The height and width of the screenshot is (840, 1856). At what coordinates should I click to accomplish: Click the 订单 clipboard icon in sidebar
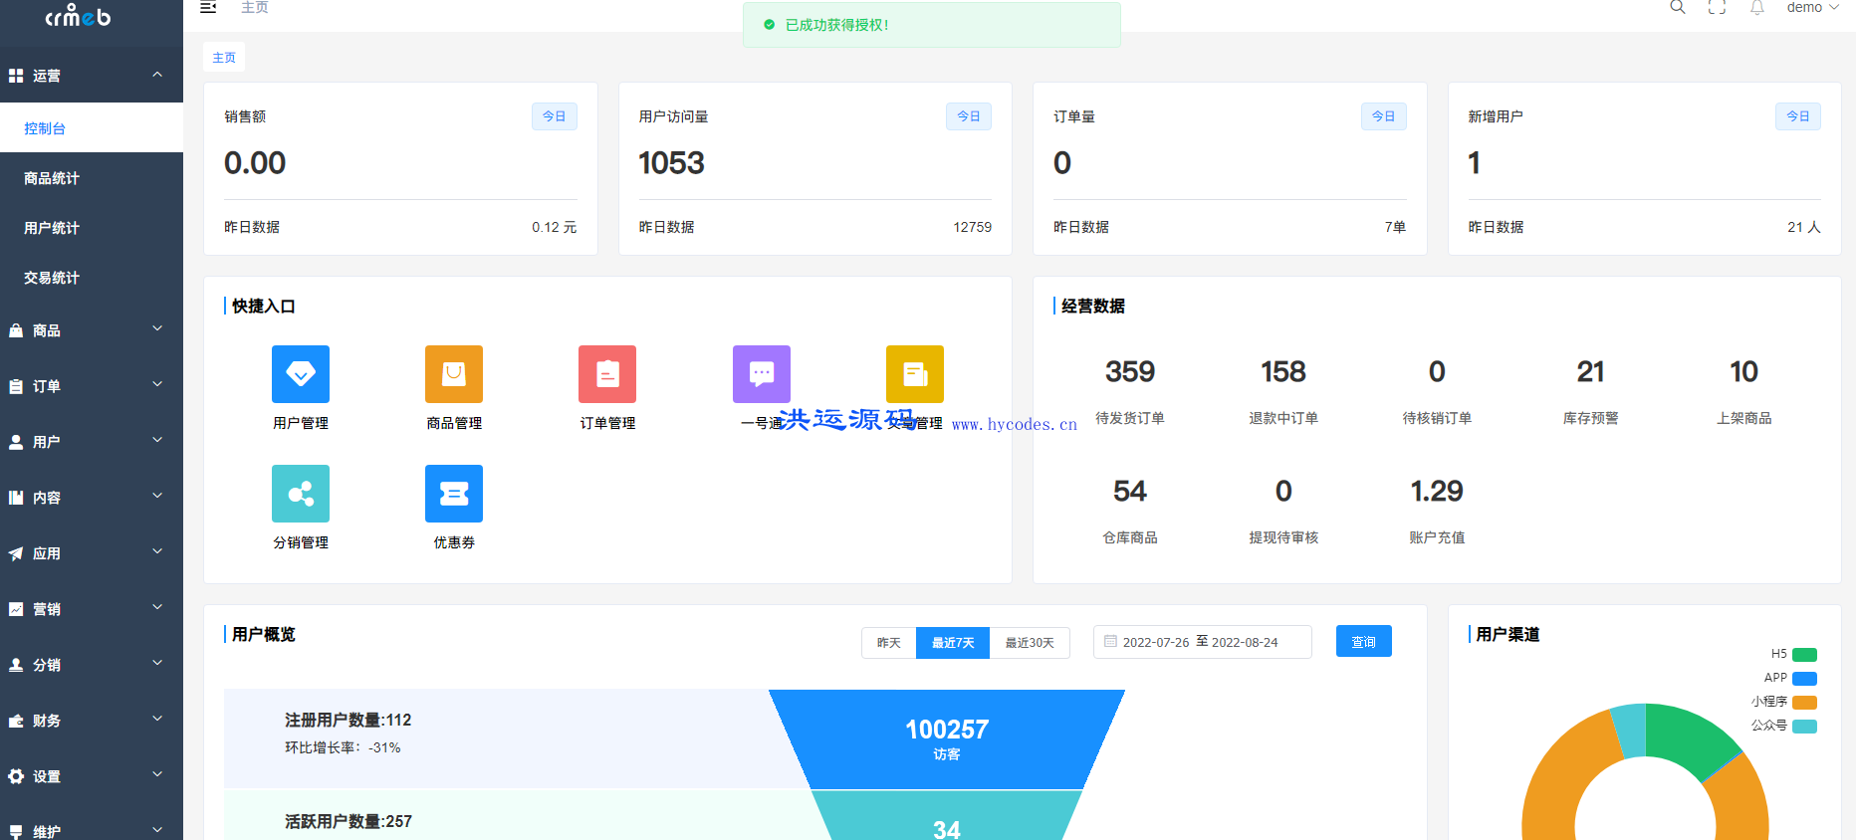[16, 386]
